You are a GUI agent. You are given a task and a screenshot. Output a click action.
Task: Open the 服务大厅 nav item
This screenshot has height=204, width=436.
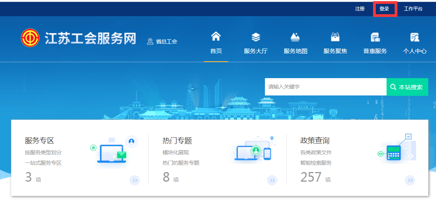[256, 51]
